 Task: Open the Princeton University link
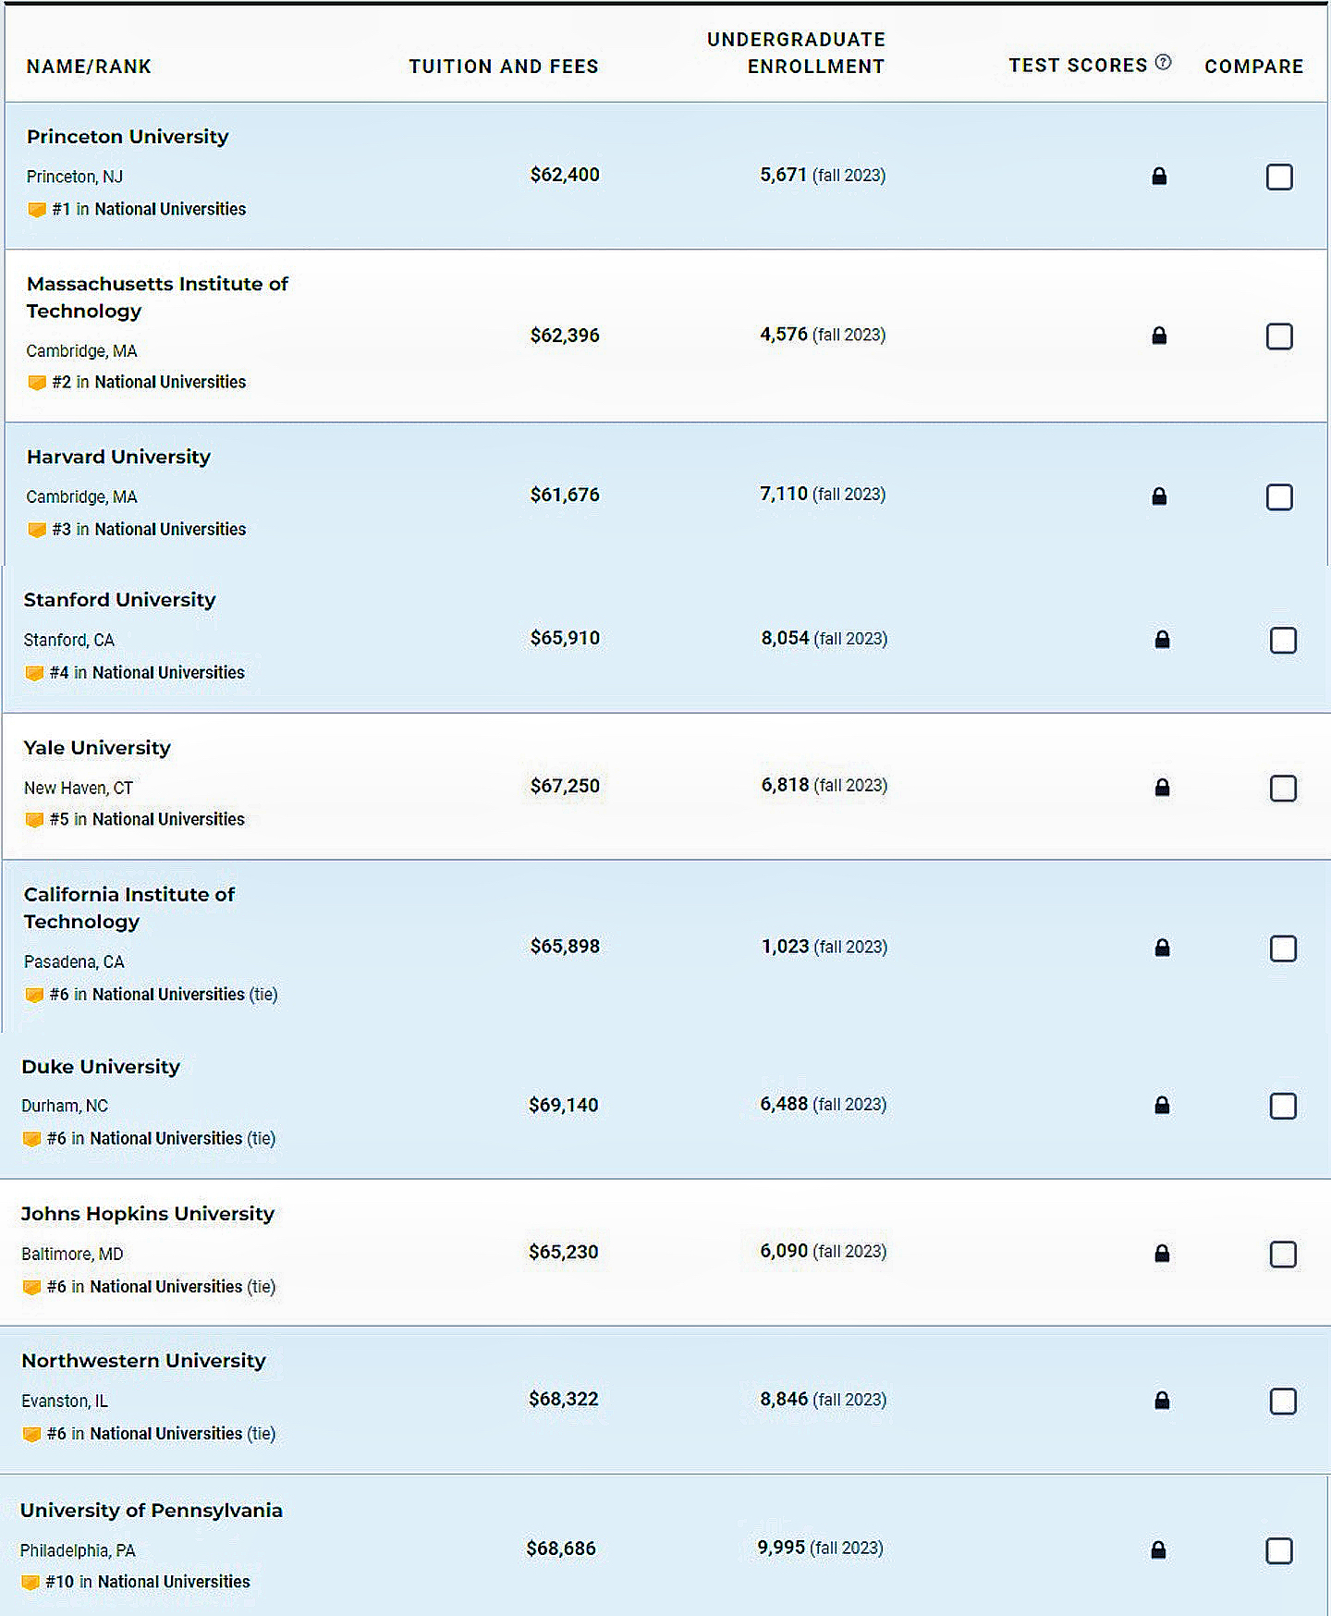(x=128, y=137)
